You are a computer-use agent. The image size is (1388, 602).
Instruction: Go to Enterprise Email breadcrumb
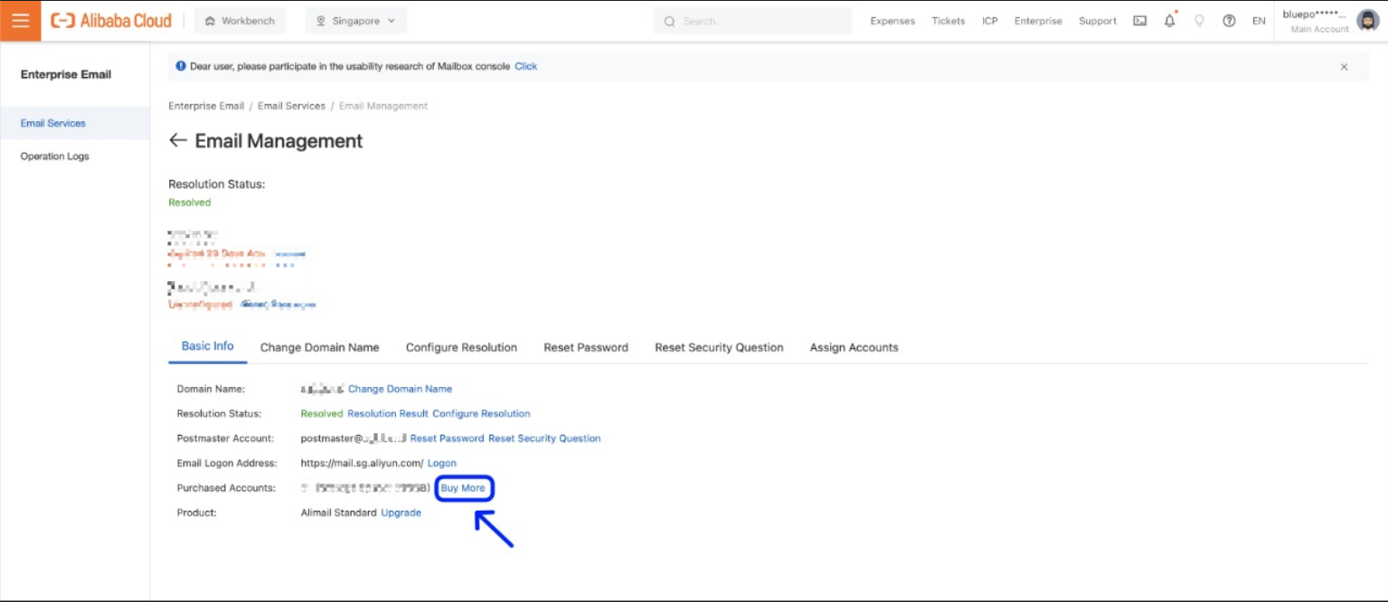[206, 106]
